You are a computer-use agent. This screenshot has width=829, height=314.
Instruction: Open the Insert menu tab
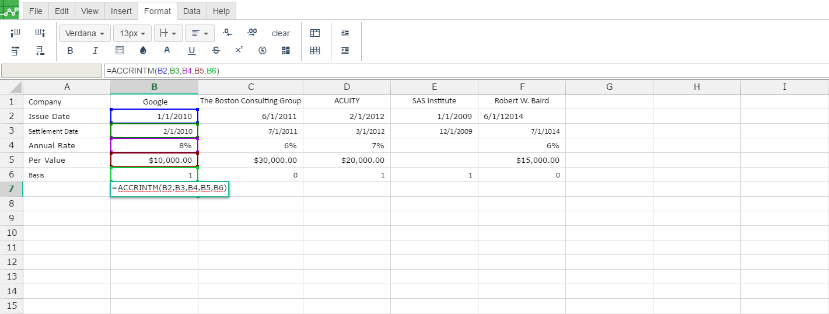121,11
